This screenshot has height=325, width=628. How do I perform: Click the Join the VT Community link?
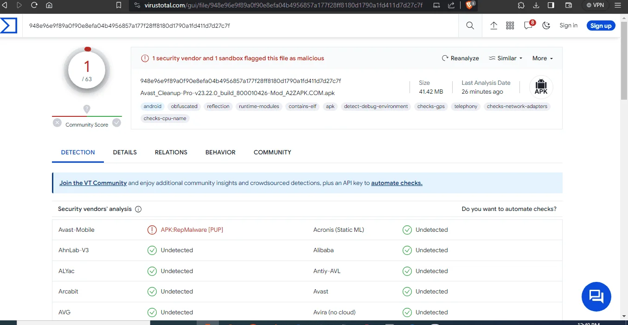(x=93, y=183)
